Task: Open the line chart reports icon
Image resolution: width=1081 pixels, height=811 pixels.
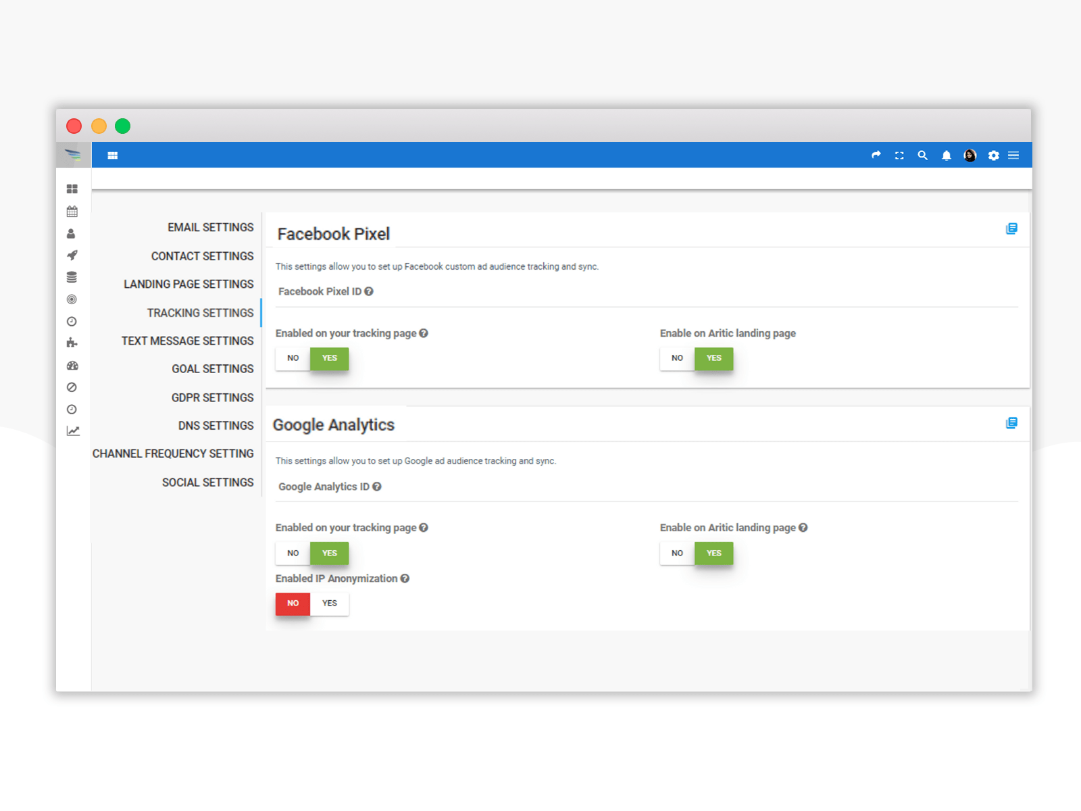Action: pyautogui.click(x=73, y=431)
